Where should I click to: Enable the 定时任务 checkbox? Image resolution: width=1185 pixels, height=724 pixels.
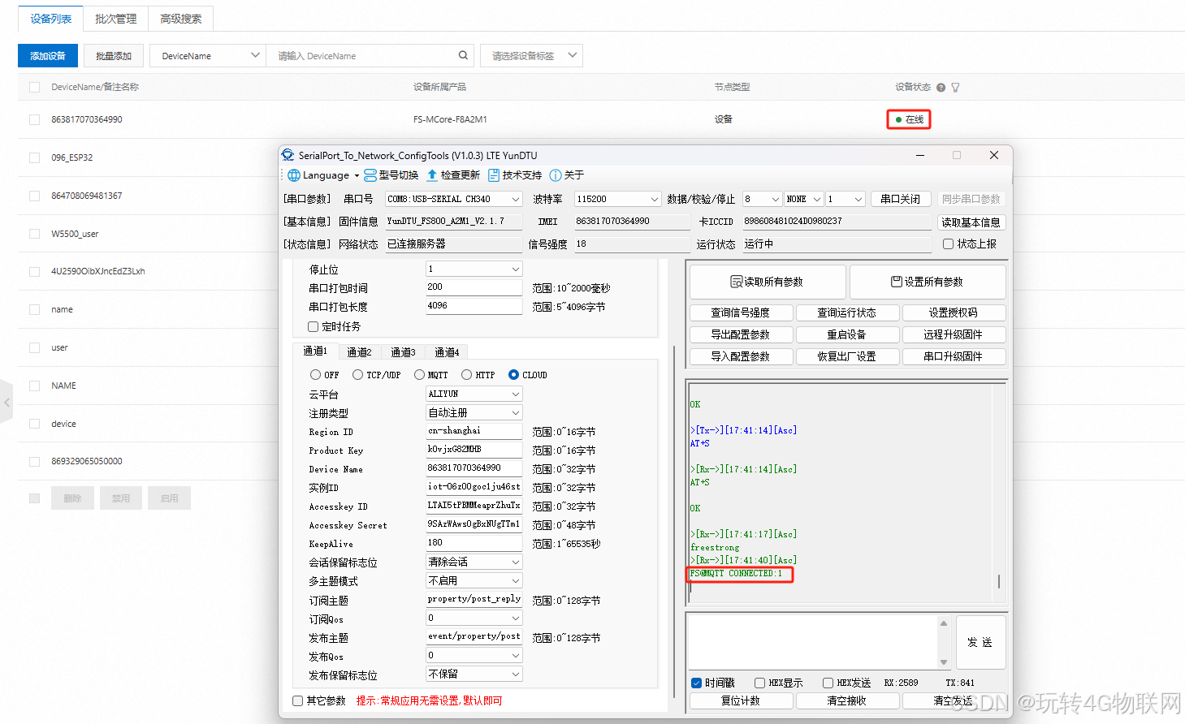pos(313,326)
